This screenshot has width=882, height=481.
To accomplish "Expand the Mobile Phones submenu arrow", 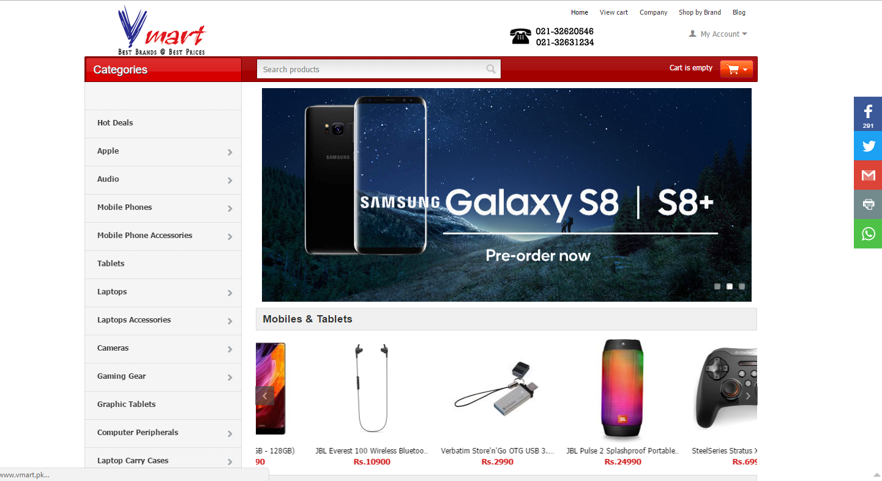I will click(x=230, y=209).
